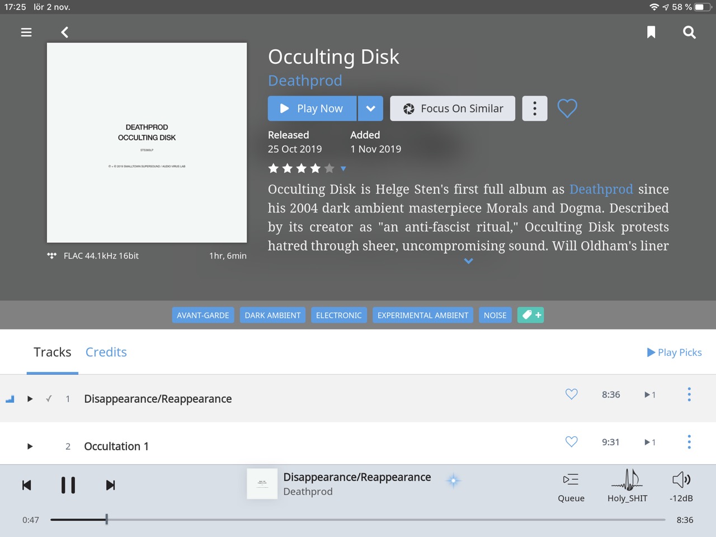The width and height of the screenshot is (716, 537).
Task: Favorite the album with heart icon
Action: pos(567,109)
